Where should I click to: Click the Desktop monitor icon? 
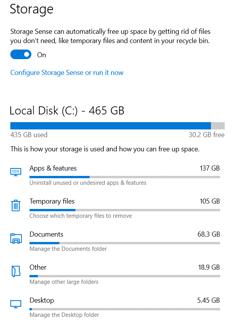(x=16, y=304)
